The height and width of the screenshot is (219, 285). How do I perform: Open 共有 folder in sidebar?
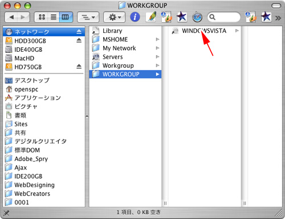44,133
